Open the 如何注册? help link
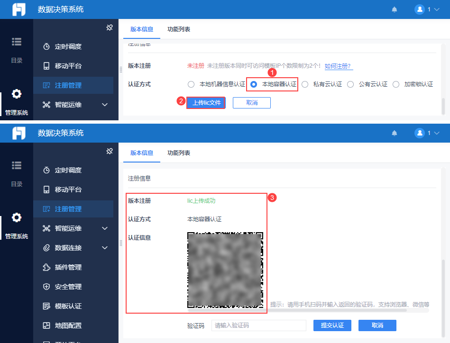Image resolution: width=450 pixels, height=343 pixels. [x=338, y=66]
